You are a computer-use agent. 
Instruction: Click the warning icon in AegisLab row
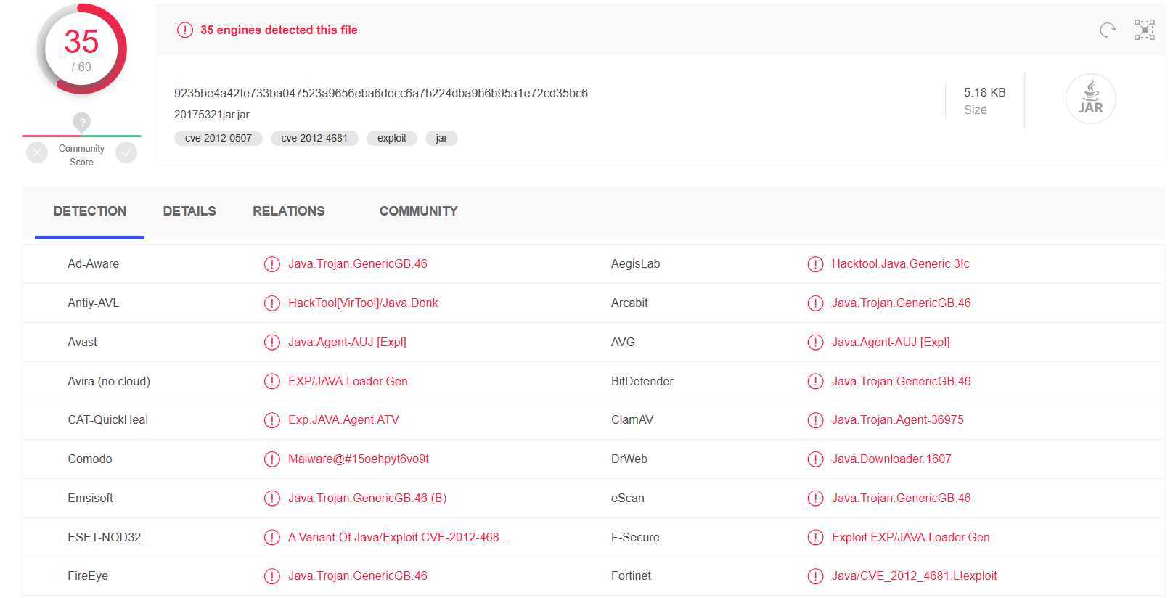pos(815,264)
